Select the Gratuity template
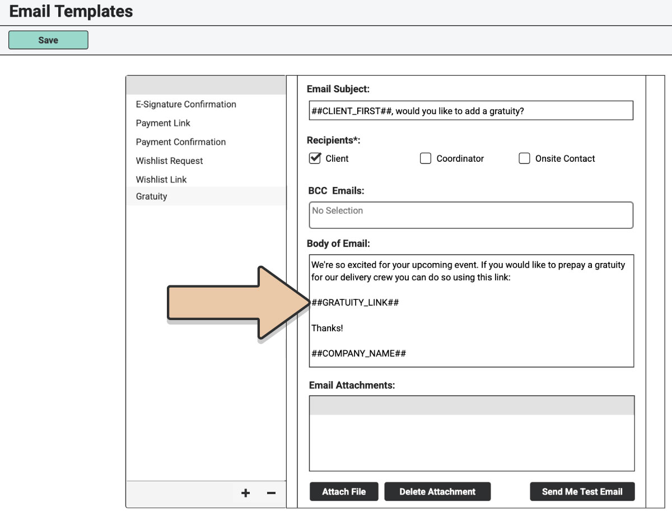Viewport: 672px width, 526px height. 151,196
